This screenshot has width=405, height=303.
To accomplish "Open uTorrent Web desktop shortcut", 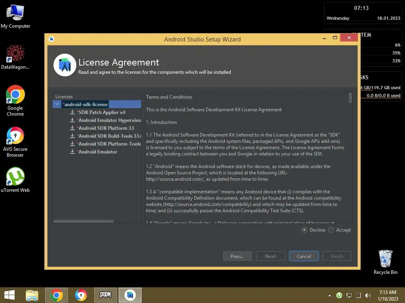I will tap(15, 180).
